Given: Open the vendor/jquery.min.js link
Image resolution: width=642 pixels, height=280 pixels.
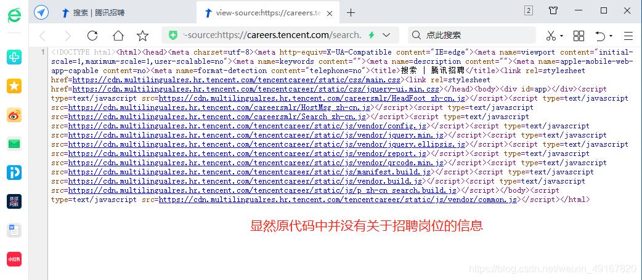Looking at the screenshot, I should (x=256, y=134).
